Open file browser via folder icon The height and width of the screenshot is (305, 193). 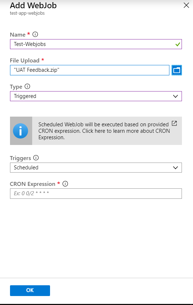(177, 70)
